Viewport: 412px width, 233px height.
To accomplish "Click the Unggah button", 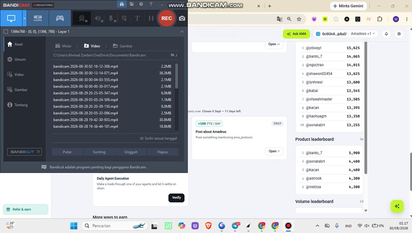I will tap(131, 152).
